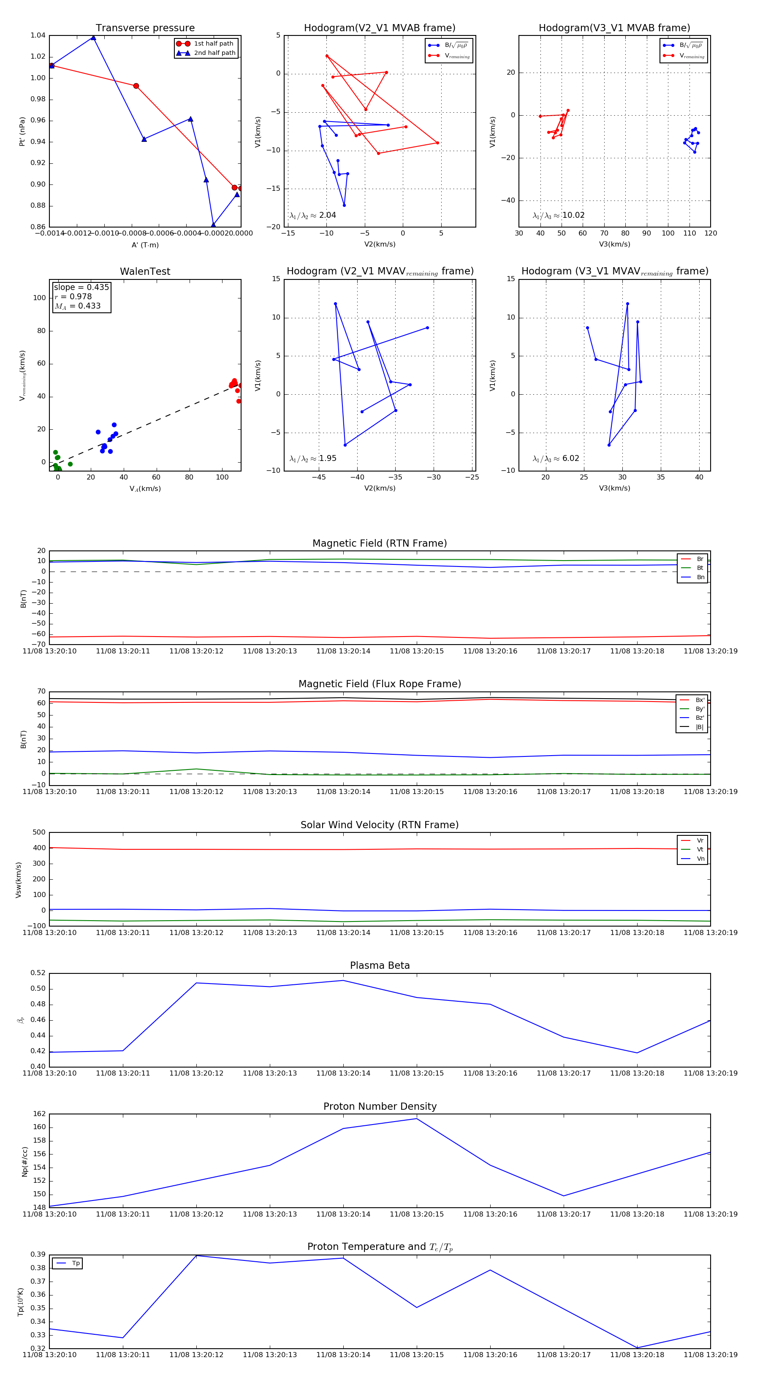
Task: Click the 'MA = 0.433' annotation
Action: [x=77, y=306]
